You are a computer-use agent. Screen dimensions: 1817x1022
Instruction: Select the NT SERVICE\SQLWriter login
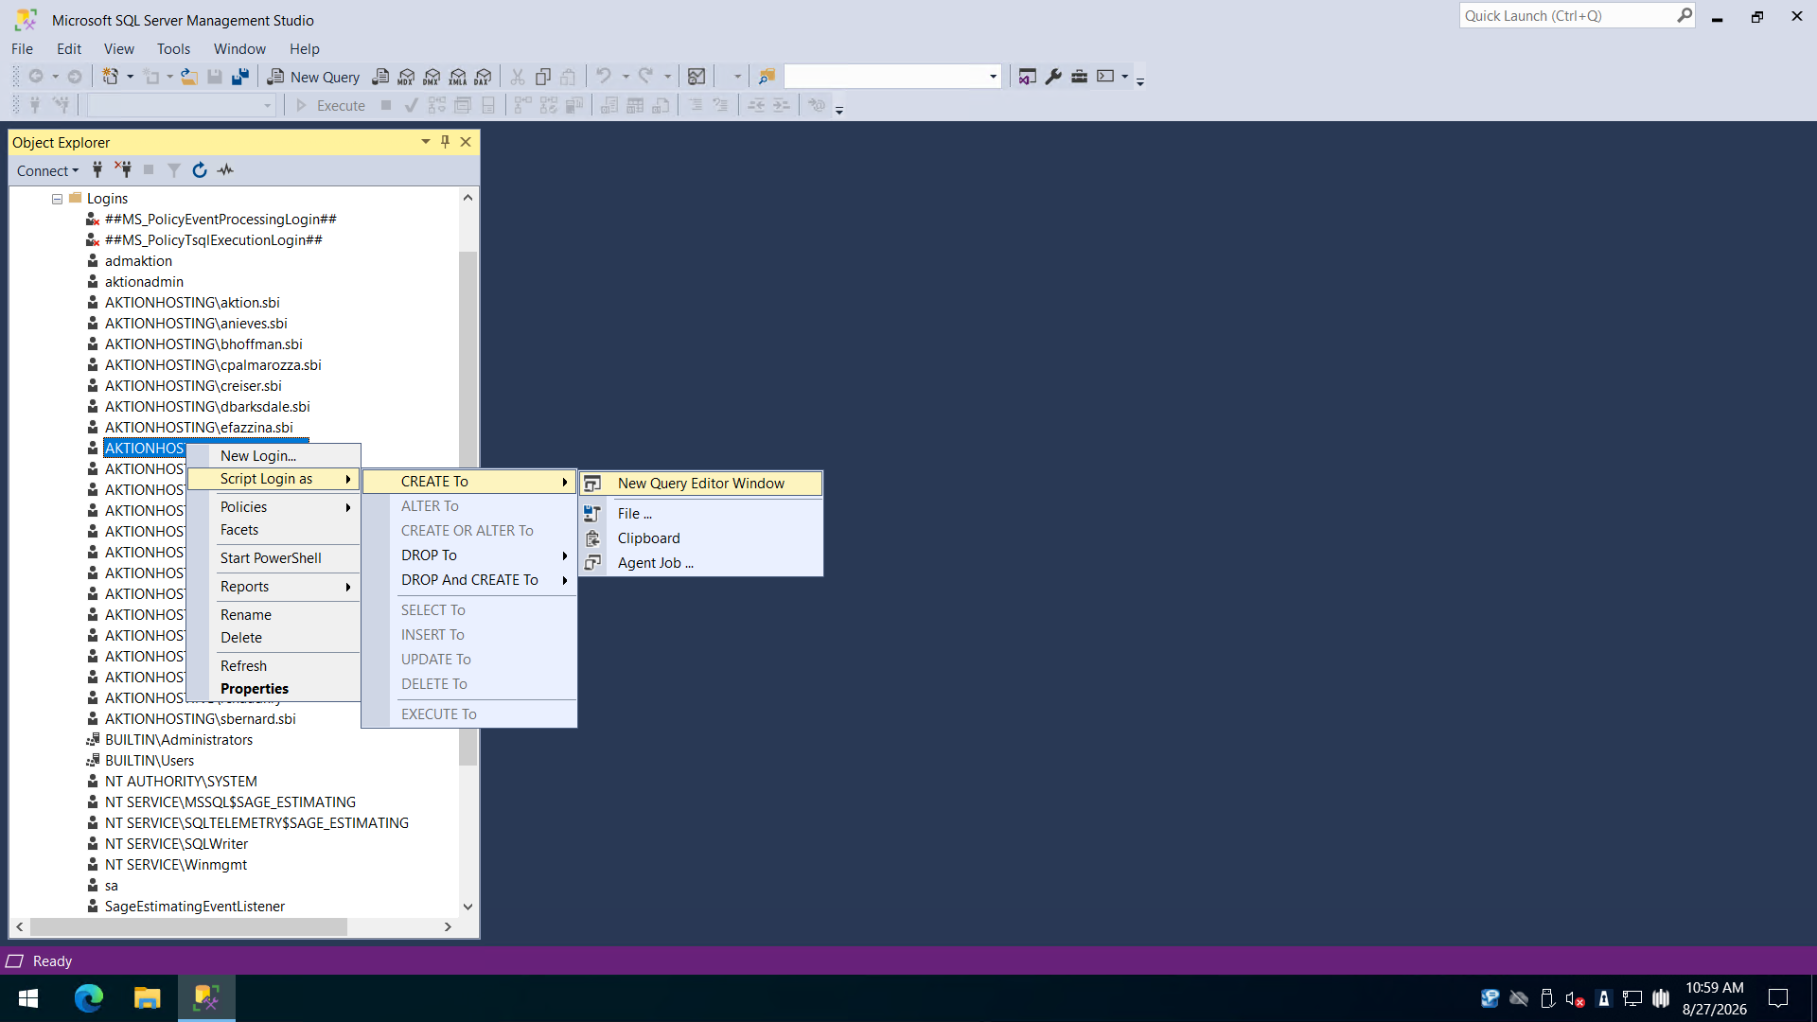[176, 844]
